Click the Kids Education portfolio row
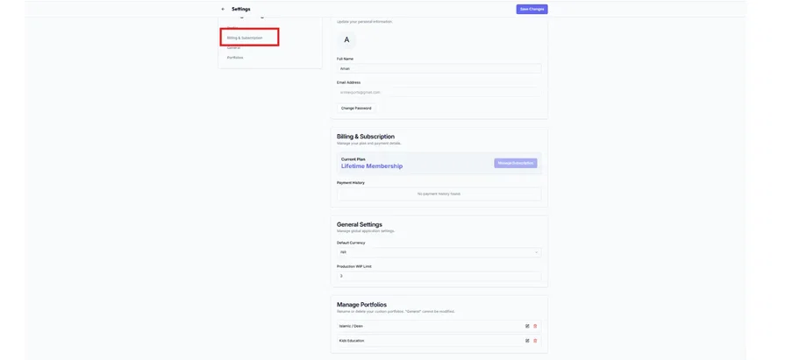 point(421,341)
